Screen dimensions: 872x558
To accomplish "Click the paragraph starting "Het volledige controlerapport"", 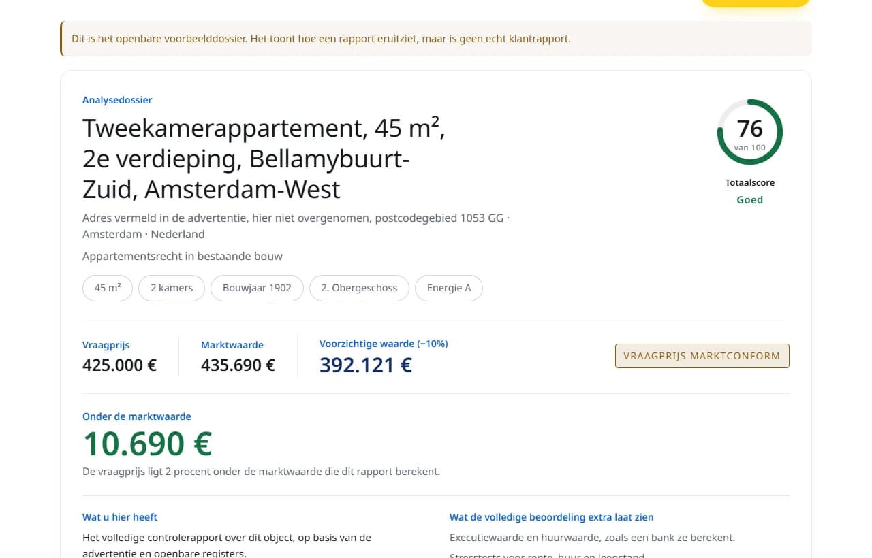I will (x=227, y=545).
